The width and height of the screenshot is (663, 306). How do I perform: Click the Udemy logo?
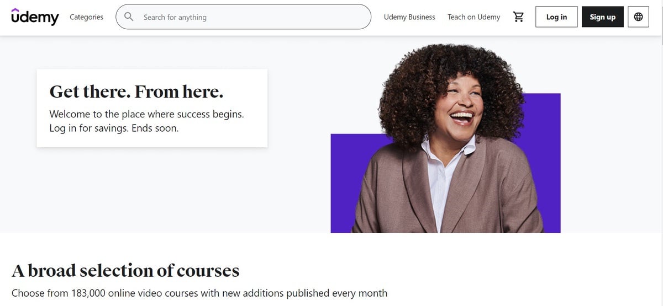[x=35, y=17]
